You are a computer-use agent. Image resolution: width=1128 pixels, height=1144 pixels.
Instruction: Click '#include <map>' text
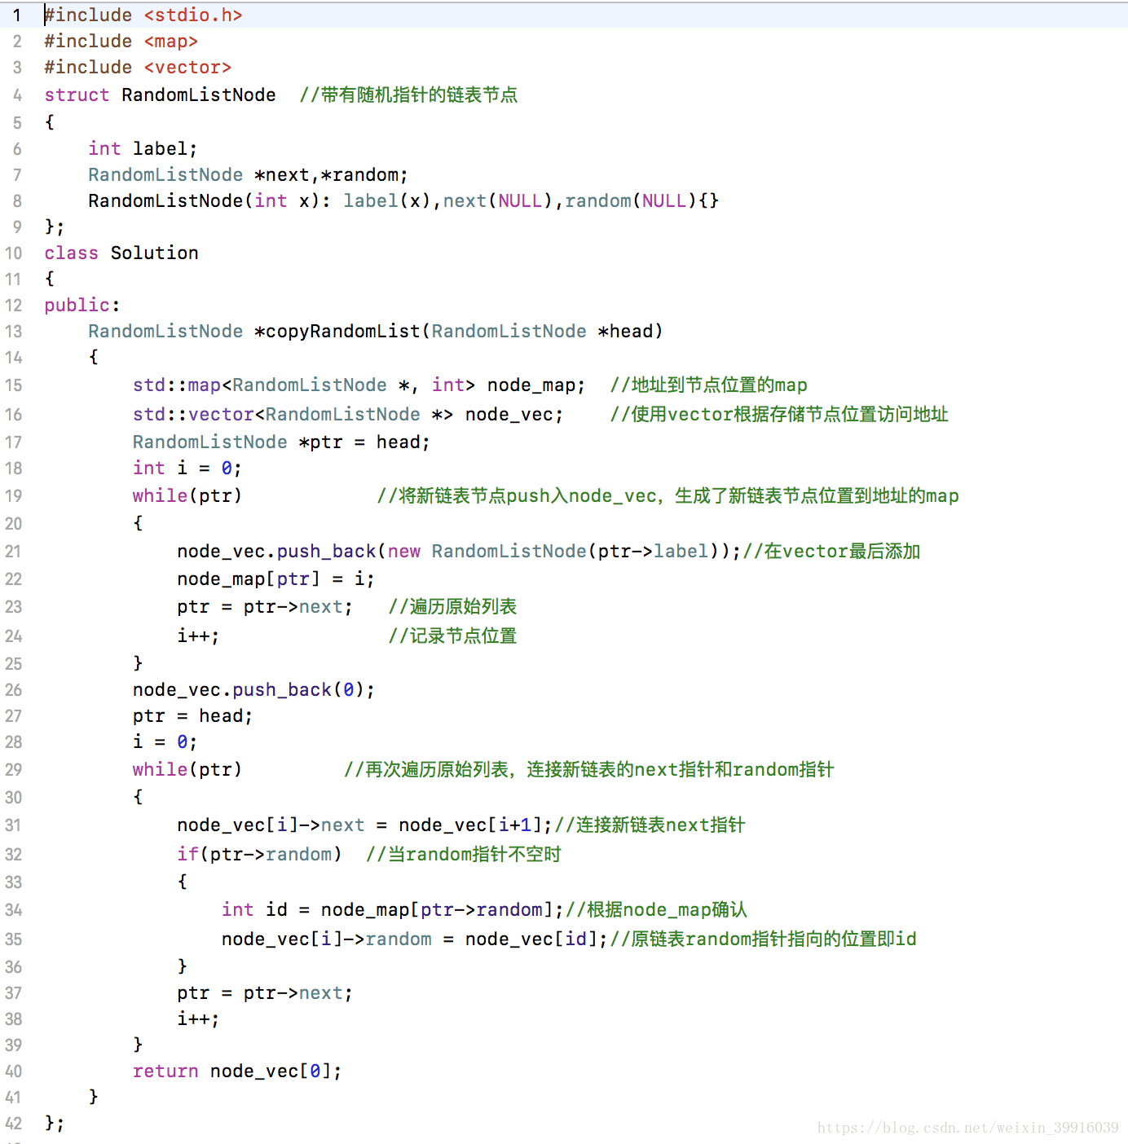(121, 42)
